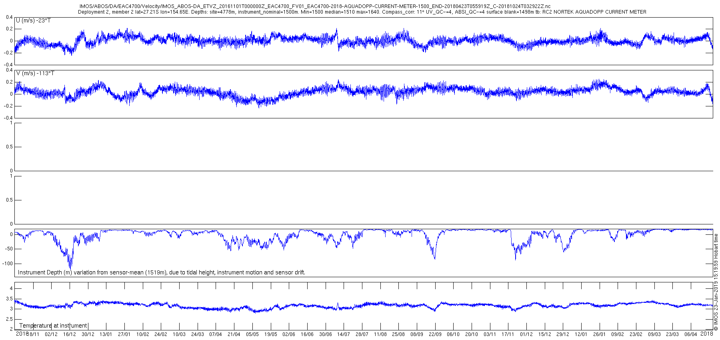Click the '14/07' date tick label
Viewport: 720px width, 340px height.
click(x=344, y=334)
